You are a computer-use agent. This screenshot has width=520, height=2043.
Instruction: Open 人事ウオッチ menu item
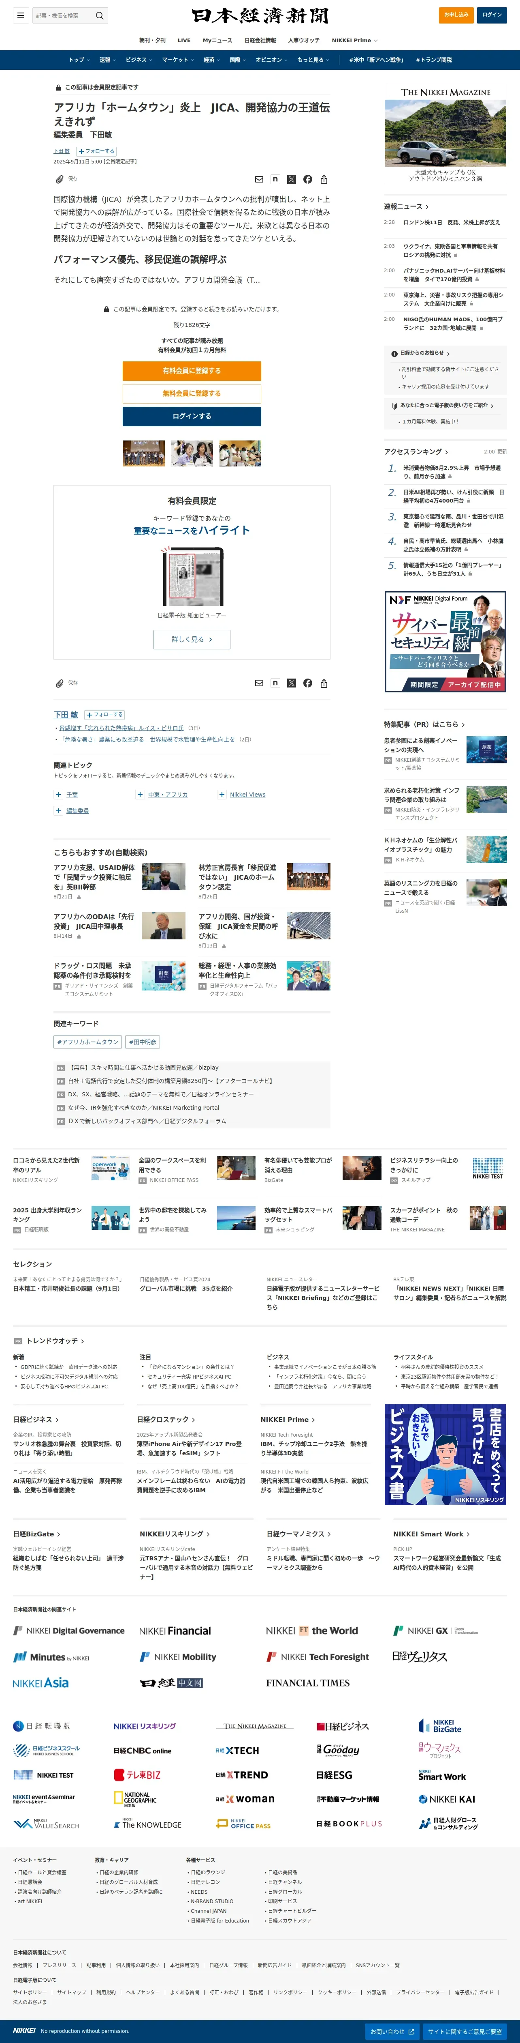point(304,41)
